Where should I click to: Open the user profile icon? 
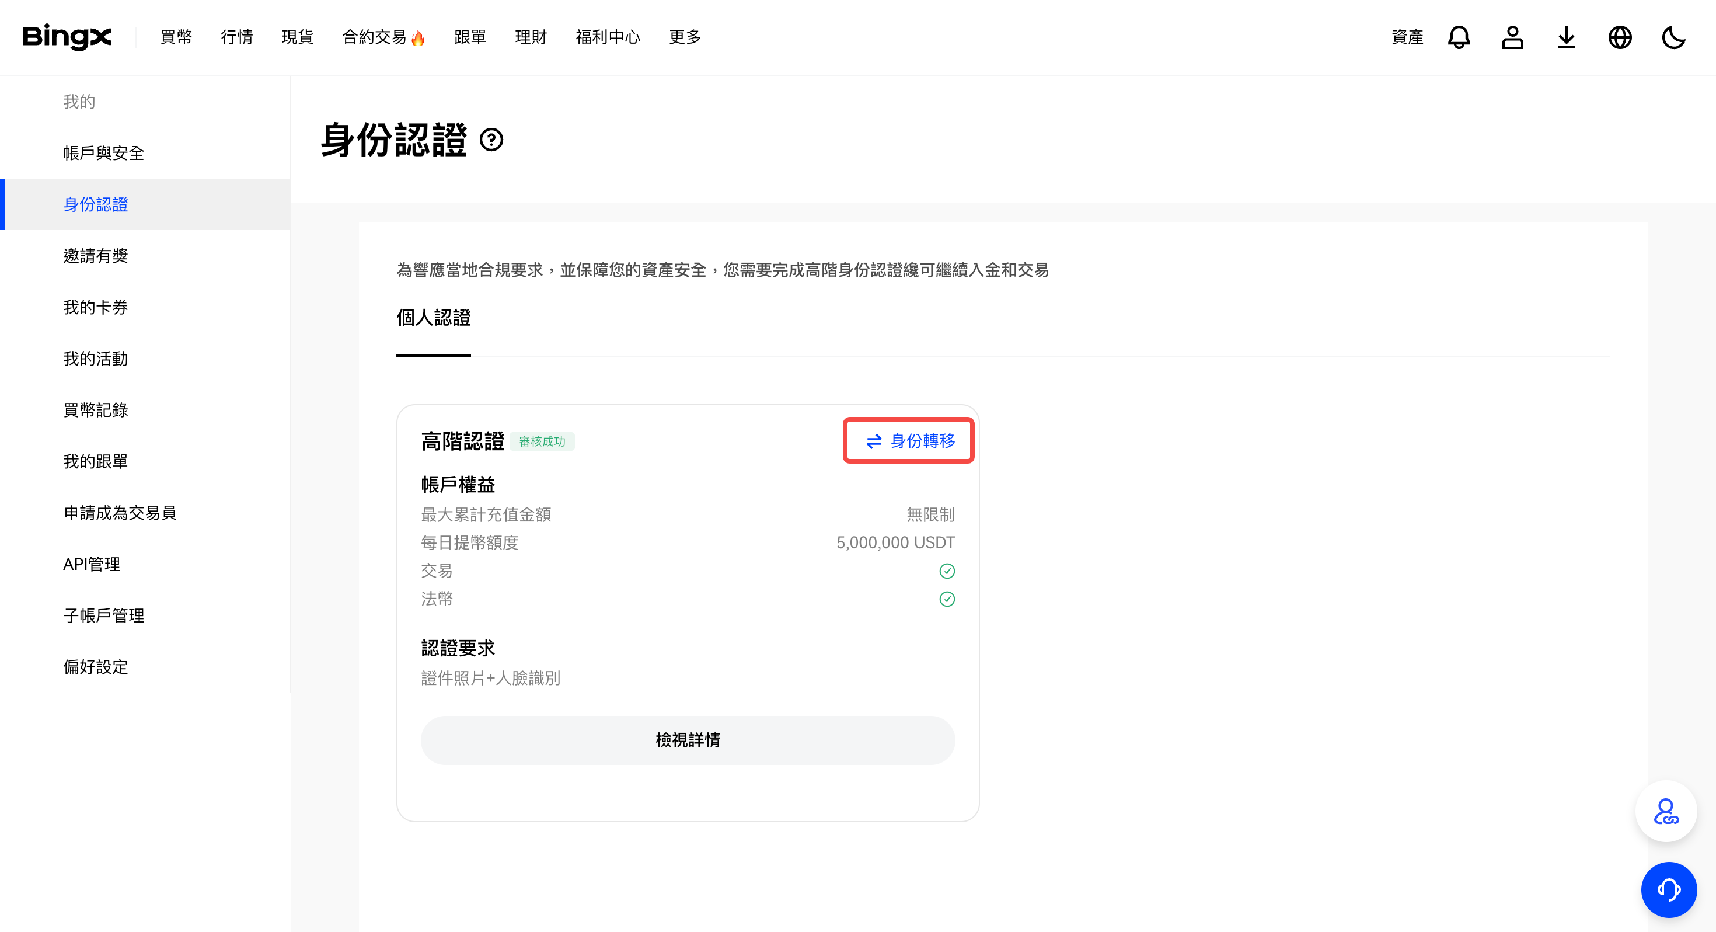pos(1512,37)
